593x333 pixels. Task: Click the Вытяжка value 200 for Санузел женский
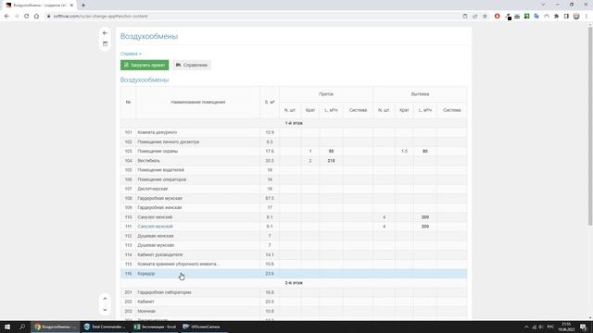click(425, 217)
